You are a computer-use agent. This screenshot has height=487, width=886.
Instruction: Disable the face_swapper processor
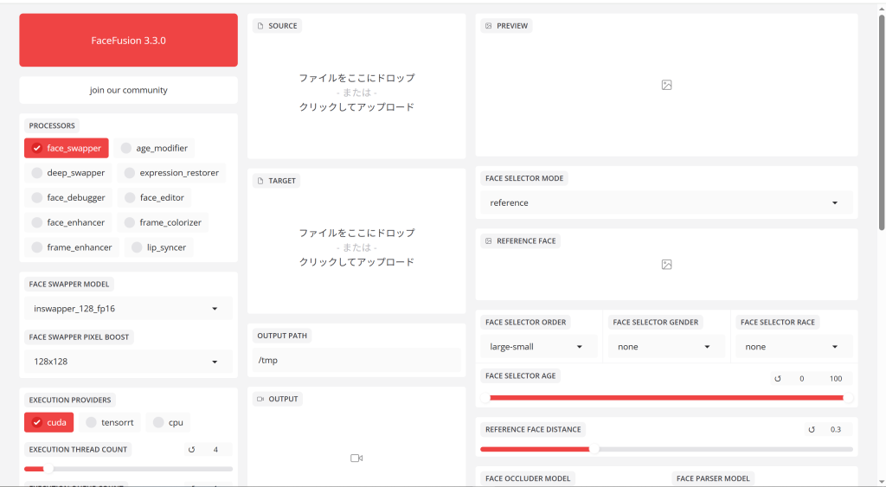[x=66, y=148]
